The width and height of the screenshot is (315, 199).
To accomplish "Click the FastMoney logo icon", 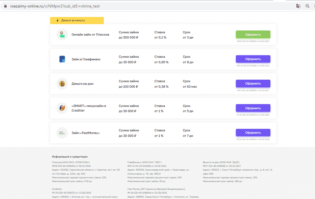I will pos(62,133).
